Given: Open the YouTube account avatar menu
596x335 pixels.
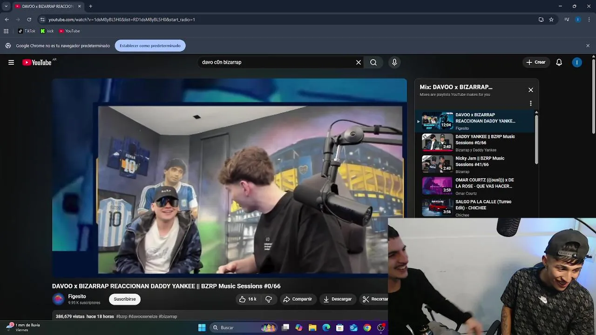Looking at the screenshot, I should [577, 62].
